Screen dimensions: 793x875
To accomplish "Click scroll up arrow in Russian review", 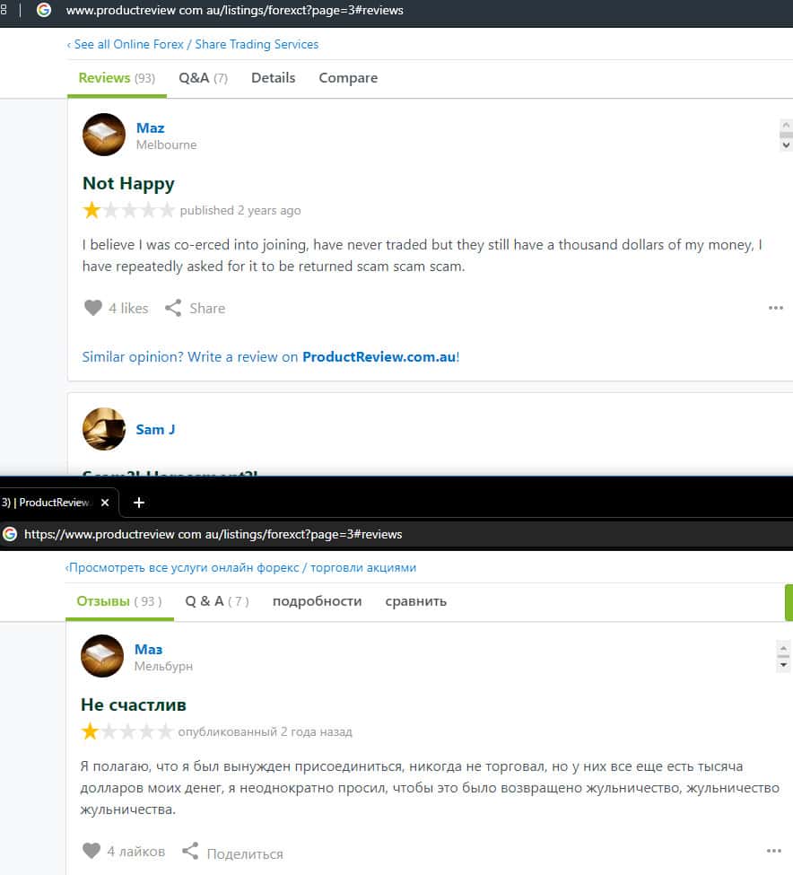I will coord(783,648).
